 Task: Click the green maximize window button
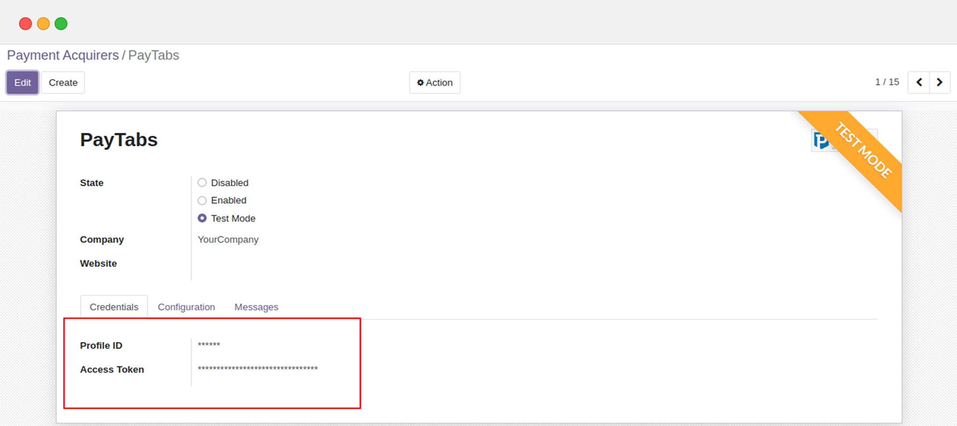[61, 24]
